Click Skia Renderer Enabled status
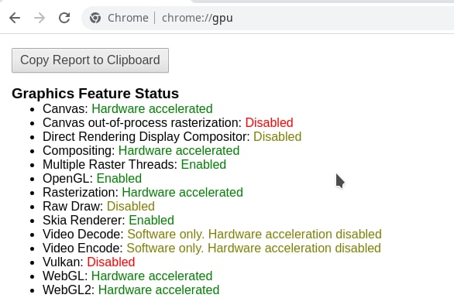Image resolution: width=454 pixels, height=305 pixels. click(151, 220)
